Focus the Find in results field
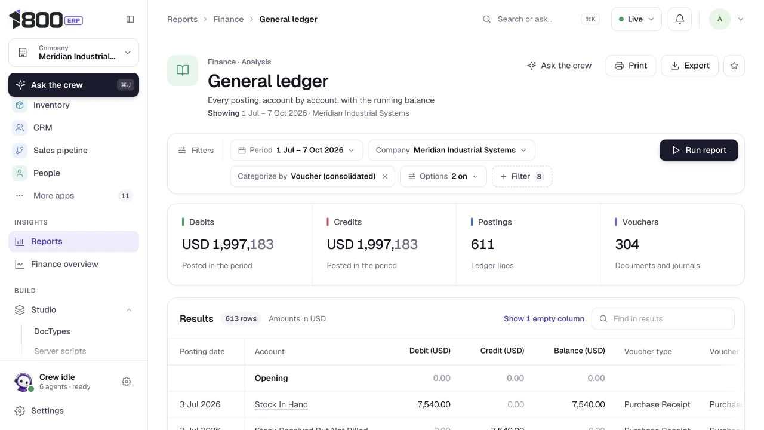 (663, 319)
